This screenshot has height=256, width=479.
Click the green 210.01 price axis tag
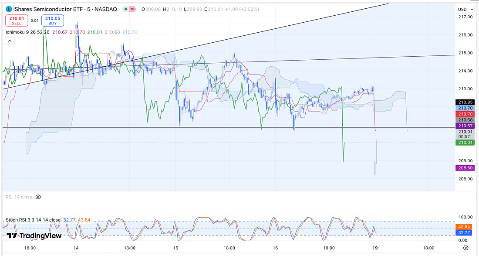point(465,142)
